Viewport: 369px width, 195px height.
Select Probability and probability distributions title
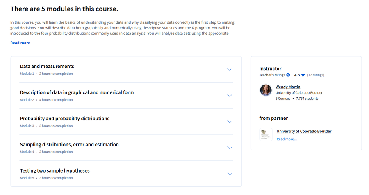(x=65, y=119)
